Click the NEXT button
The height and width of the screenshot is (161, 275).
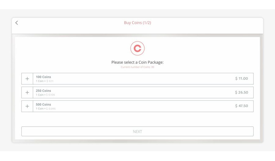click(137, 131)
